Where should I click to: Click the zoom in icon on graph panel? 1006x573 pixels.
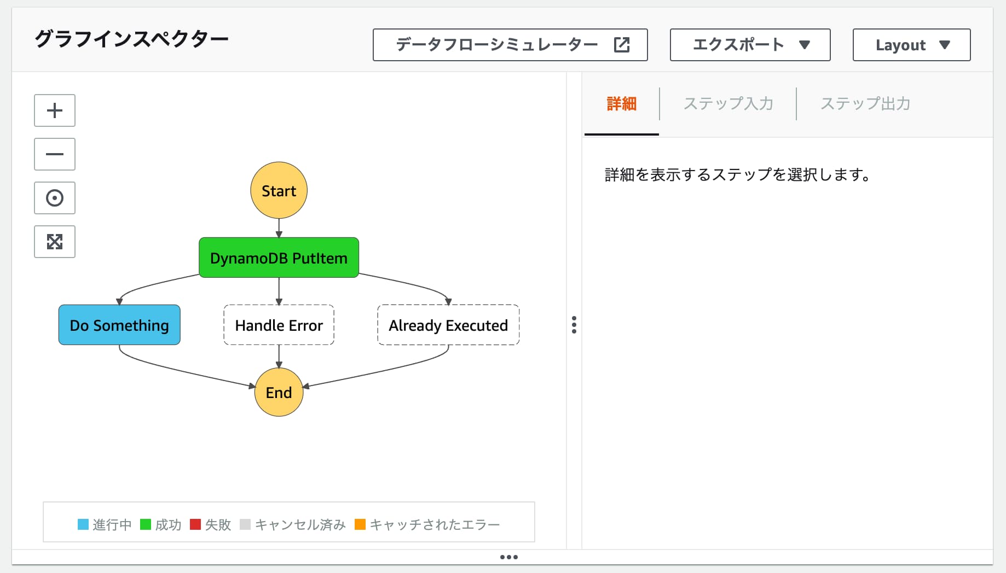[x=54, y=110]
